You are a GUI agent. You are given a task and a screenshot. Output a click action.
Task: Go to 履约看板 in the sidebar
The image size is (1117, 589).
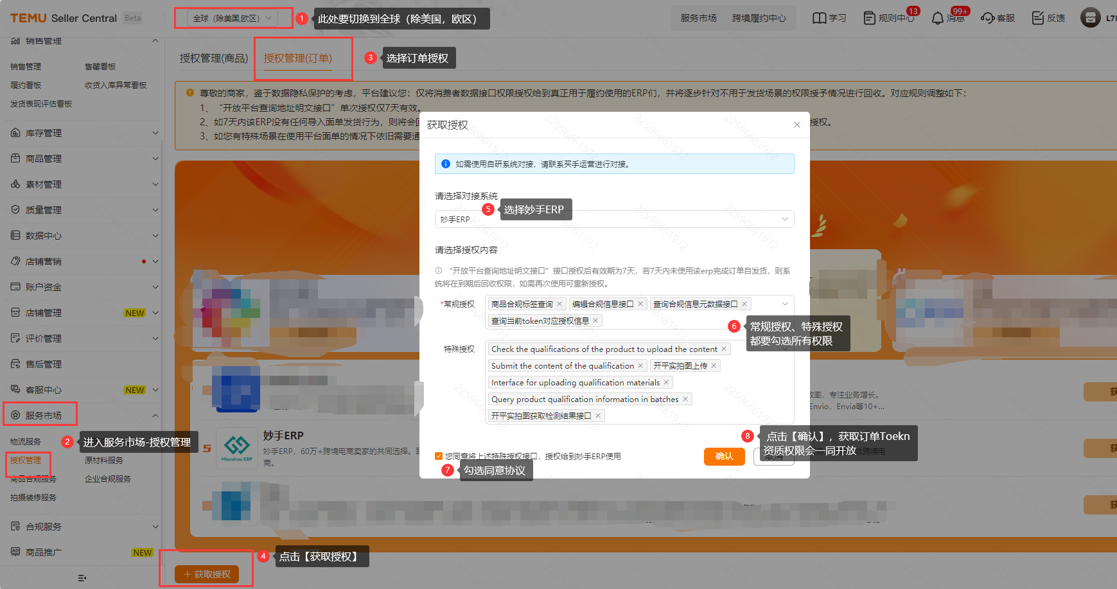[26, 85]
